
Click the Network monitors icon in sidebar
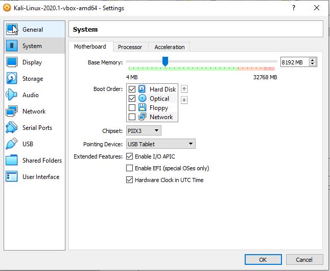12,111
